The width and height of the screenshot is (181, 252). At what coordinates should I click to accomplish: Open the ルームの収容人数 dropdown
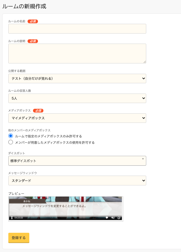(x=77, y=98)
